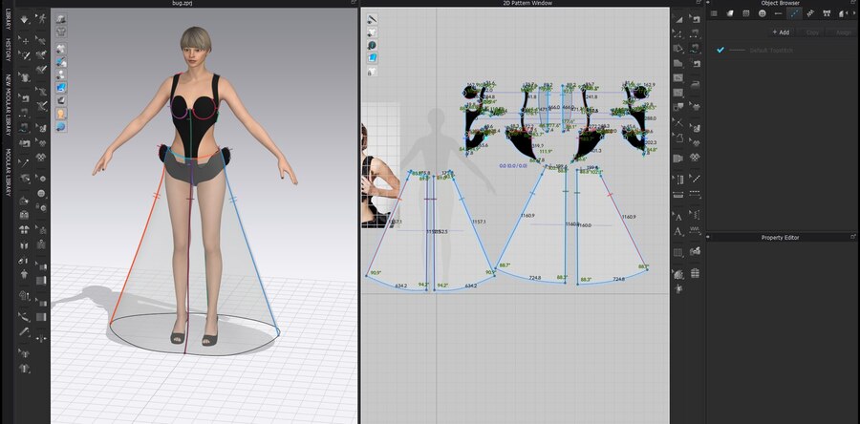Toggle the info display icon in 2D window
The image size is (860, 424).
coord(372,46)
